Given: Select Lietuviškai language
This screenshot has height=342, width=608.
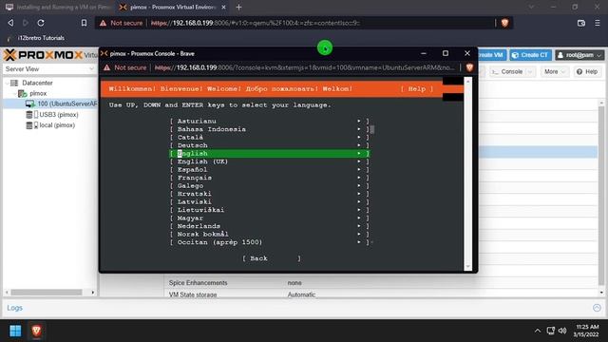Looking at the screenshot, I should (x=270, y=210).
